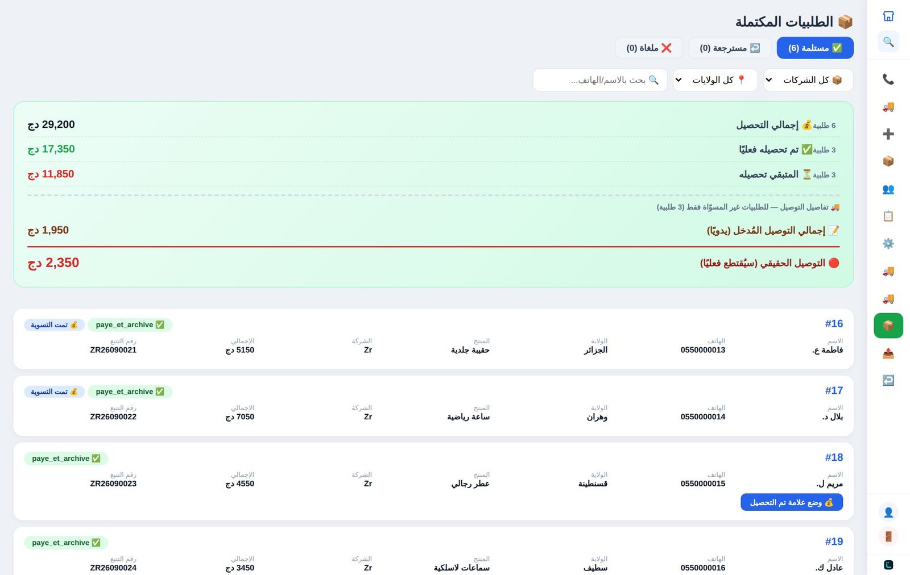Image resolution: width=910 pixels, height=575 pixels.
Task: Click the door logout icon
Action: tap(888, 536)
